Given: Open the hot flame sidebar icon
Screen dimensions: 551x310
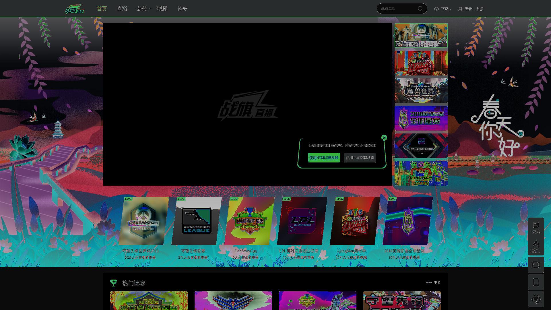Looking at the screenshot, I should tap(536, 246).
